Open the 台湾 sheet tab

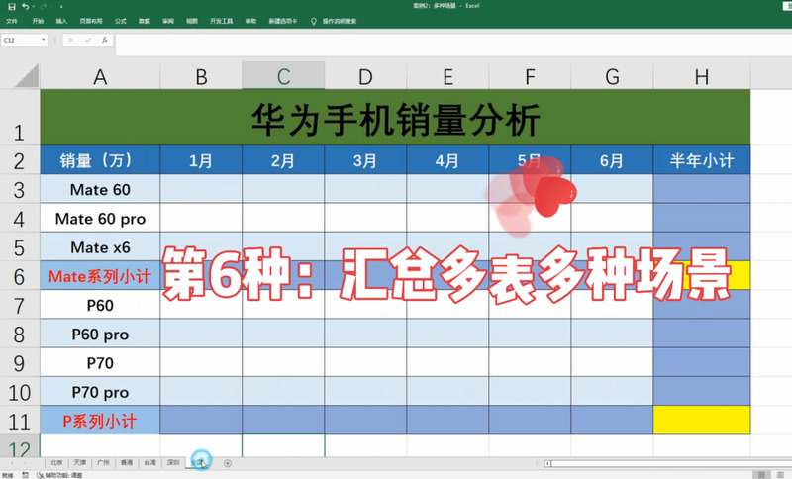pyautogui.click(x=150, y=462)
